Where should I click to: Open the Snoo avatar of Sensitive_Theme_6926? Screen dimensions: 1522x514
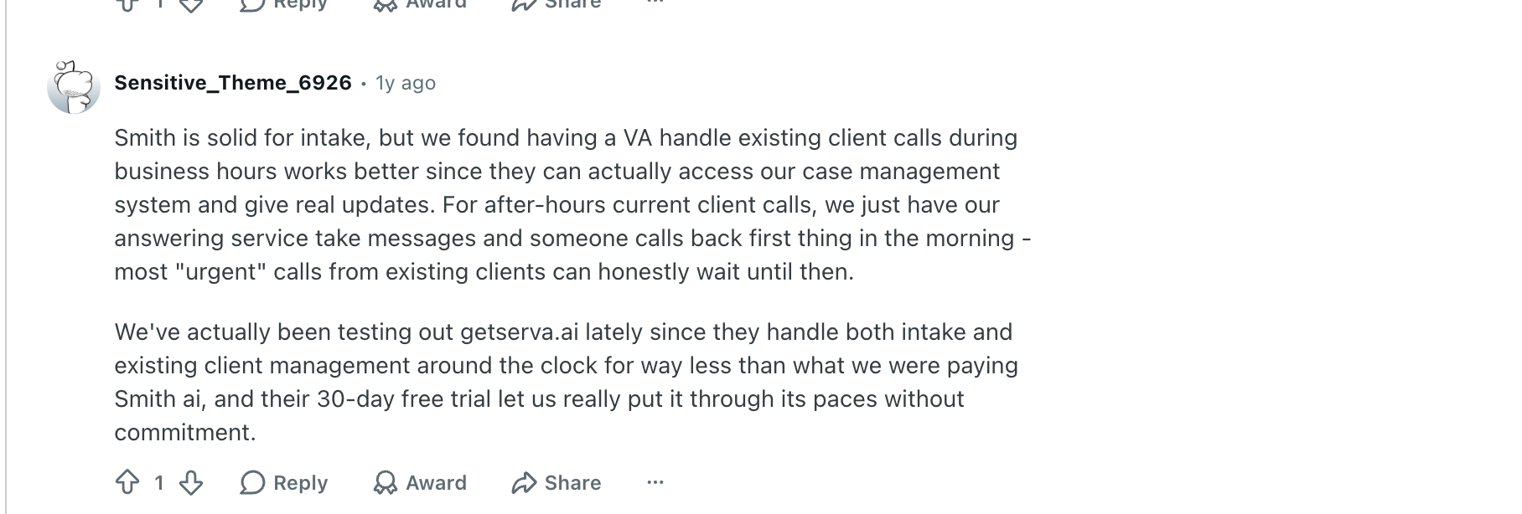[x=74, y=86]
